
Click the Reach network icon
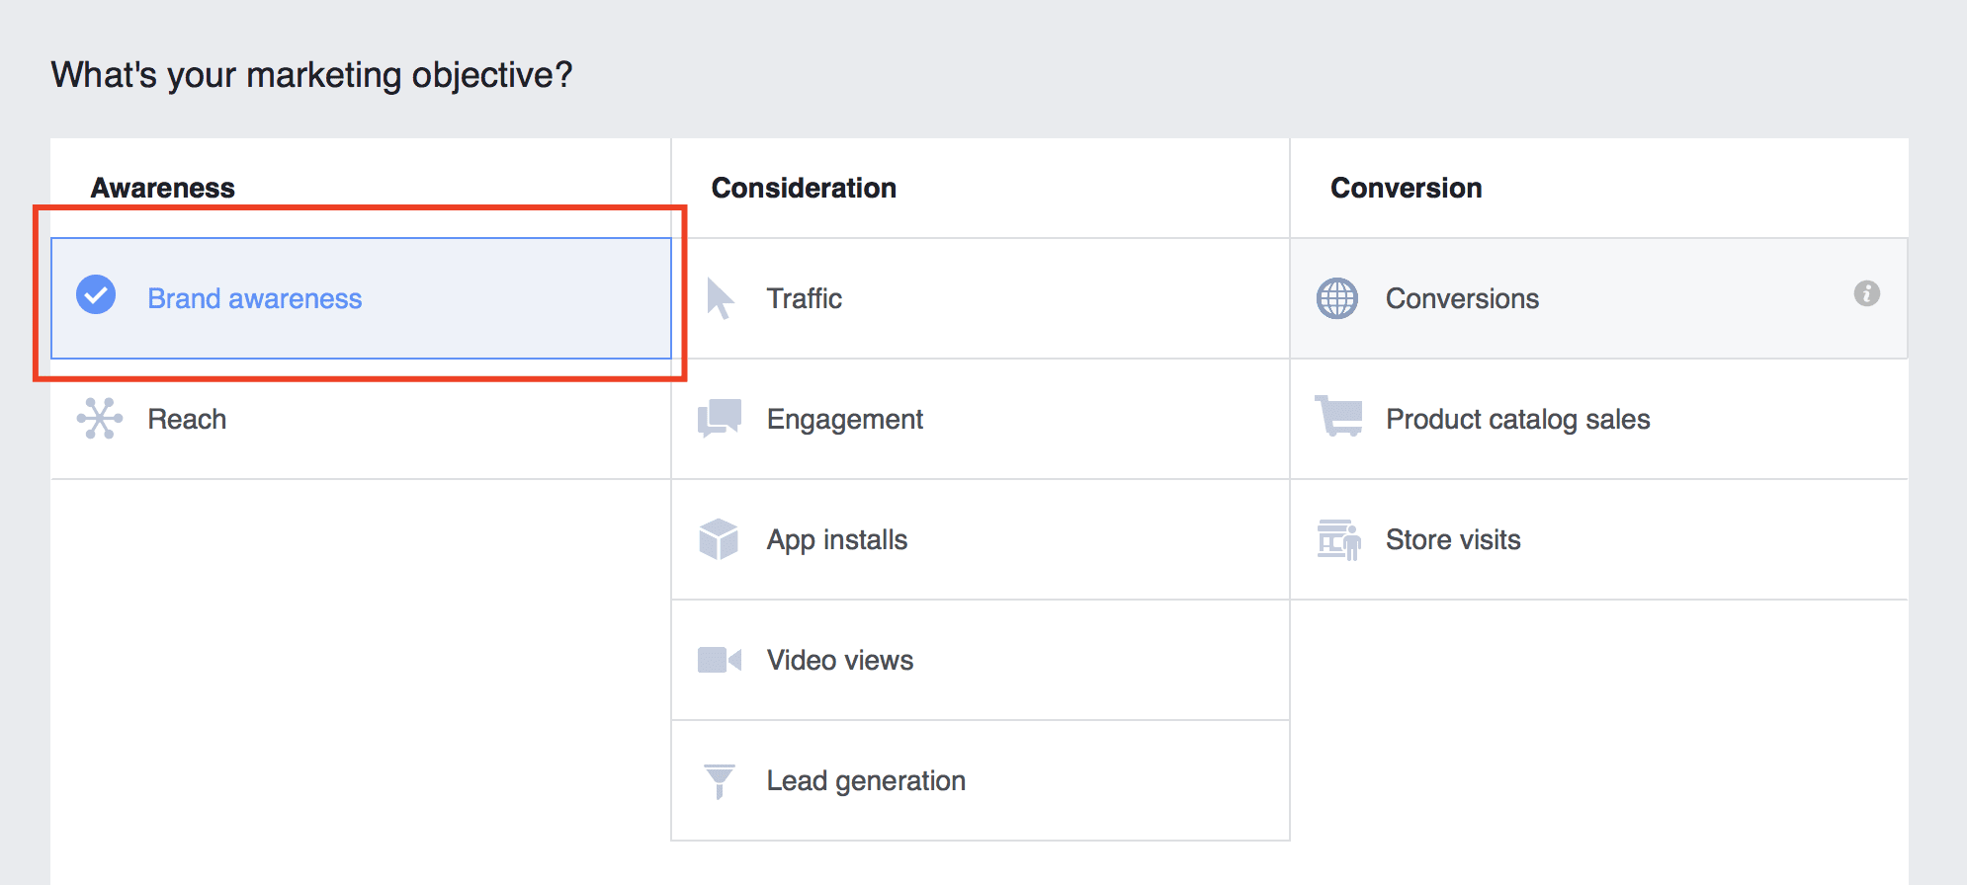[x=100, y=419]
